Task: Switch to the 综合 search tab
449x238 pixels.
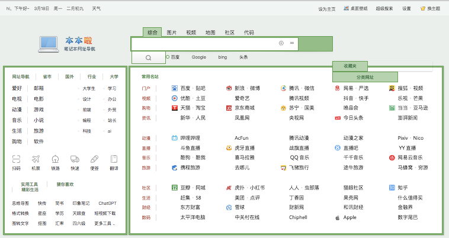Action: [152, 32]
